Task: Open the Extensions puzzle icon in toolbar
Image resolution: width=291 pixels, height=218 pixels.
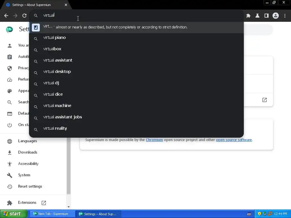Action: (248, 16)
